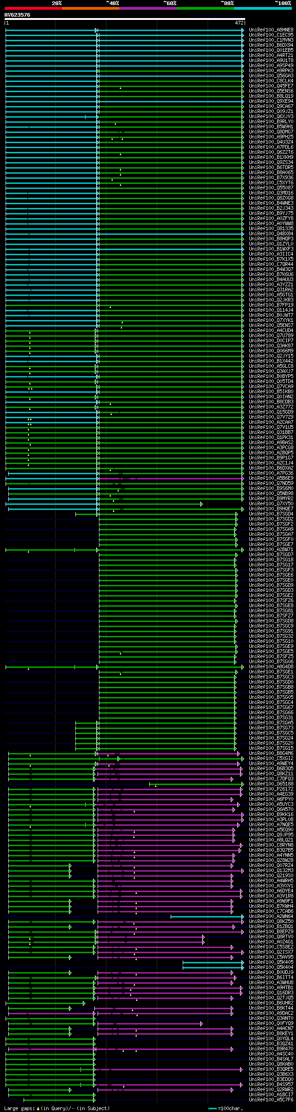
Task: Open the UniRef100_Q132M3 hit label
Action: point(271,870)
